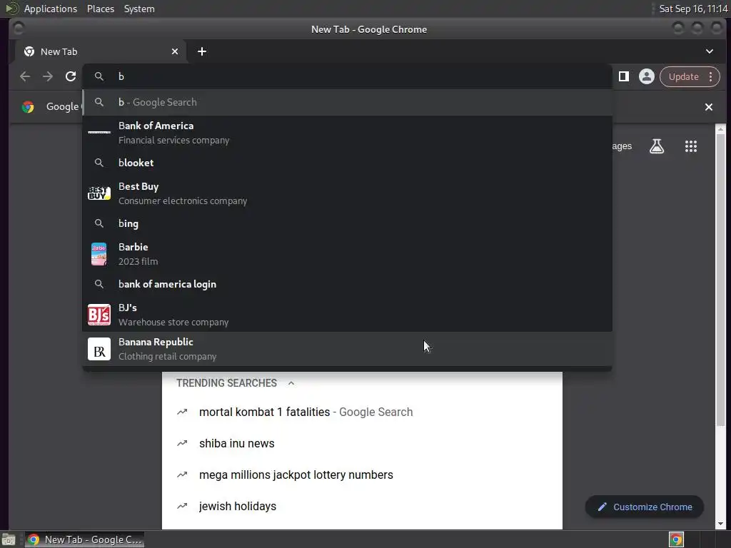Viewport: 731px width, 548px height.
Task: Click the browser Back arrow
Action: [x=25, y=76]
